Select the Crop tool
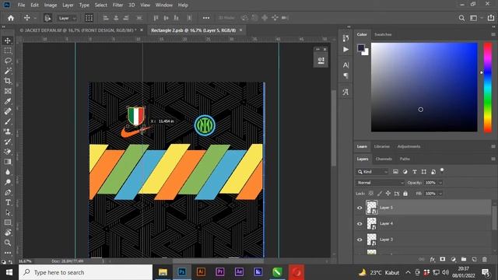 pyautogui.click(x=8, y=81)
